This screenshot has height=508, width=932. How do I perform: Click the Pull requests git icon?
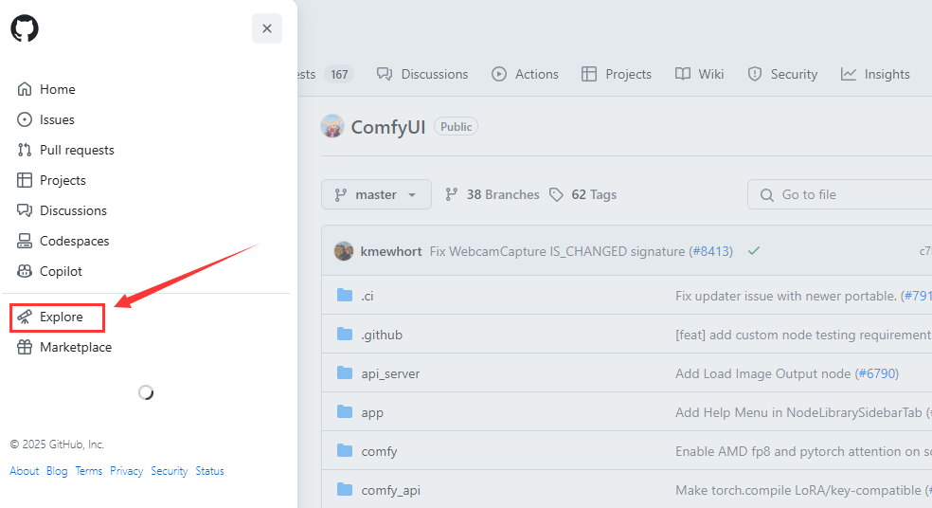click(x=25, y=150)
